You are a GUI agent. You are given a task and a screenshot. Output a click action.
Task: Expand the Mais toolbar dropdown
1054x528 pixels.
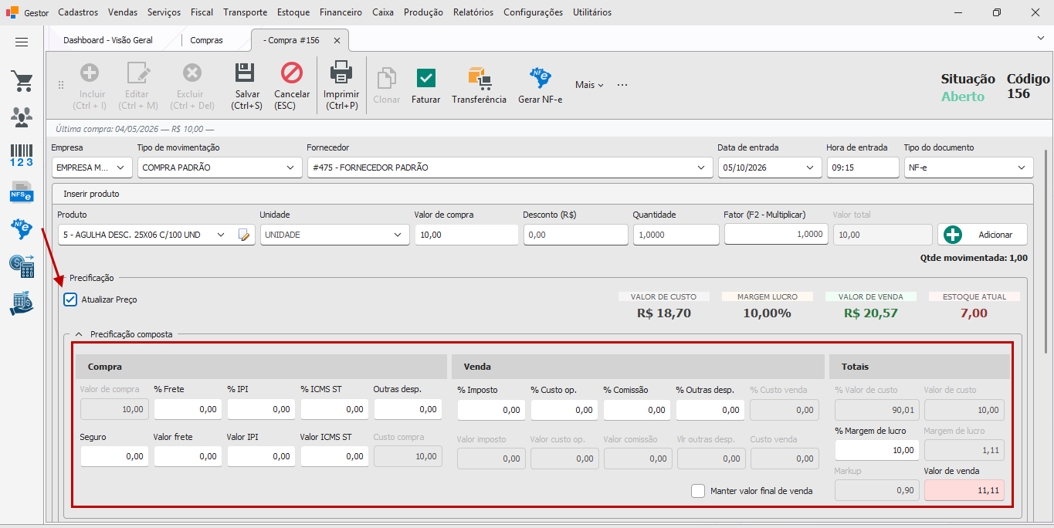point(589,85)
